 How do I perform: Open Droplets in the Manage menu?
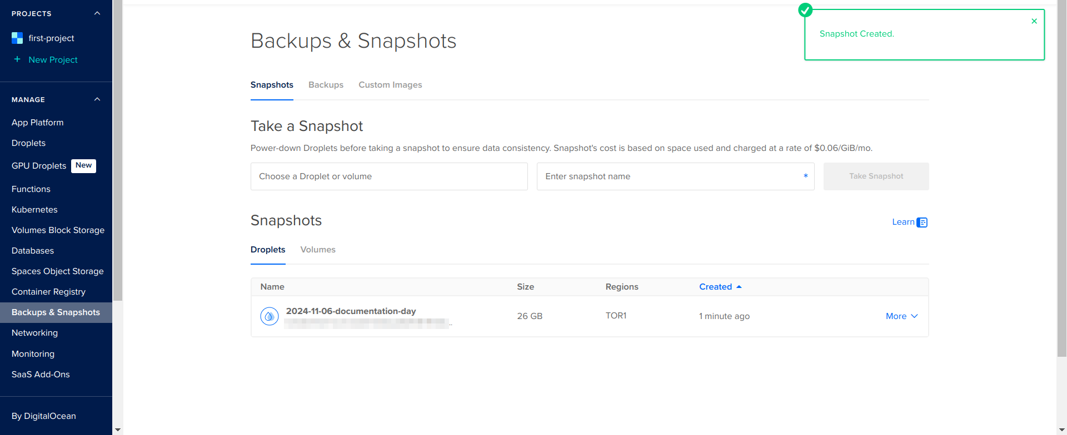(28, 143)
